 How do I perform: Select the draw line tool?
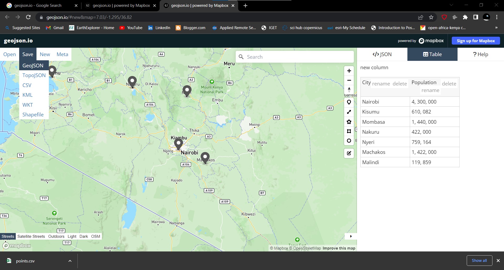click(349, 112)
